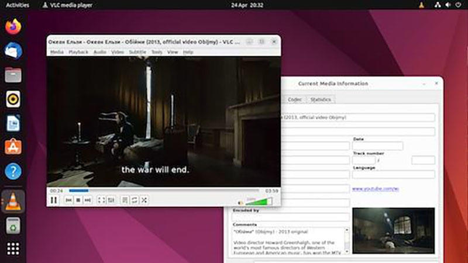Open the Help menu in VLC
Viewport: 468px width, 263px height.
(x=188, y=52)
